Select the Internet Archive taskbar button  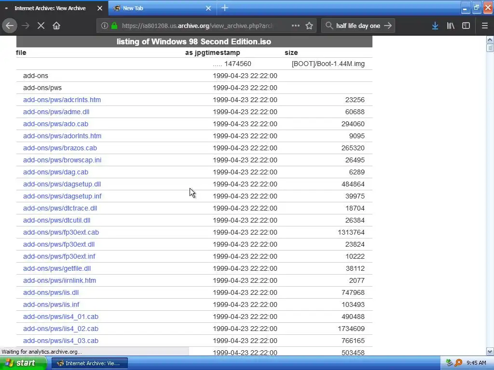click(x=89, y=363)
